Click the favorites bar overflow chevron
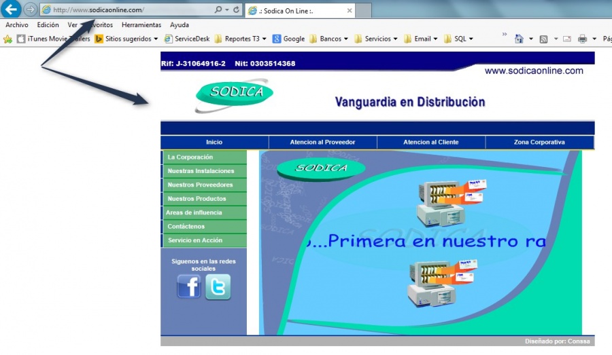Screen dimensions: 612x355 pyautogui.click(x=505, y=35)
